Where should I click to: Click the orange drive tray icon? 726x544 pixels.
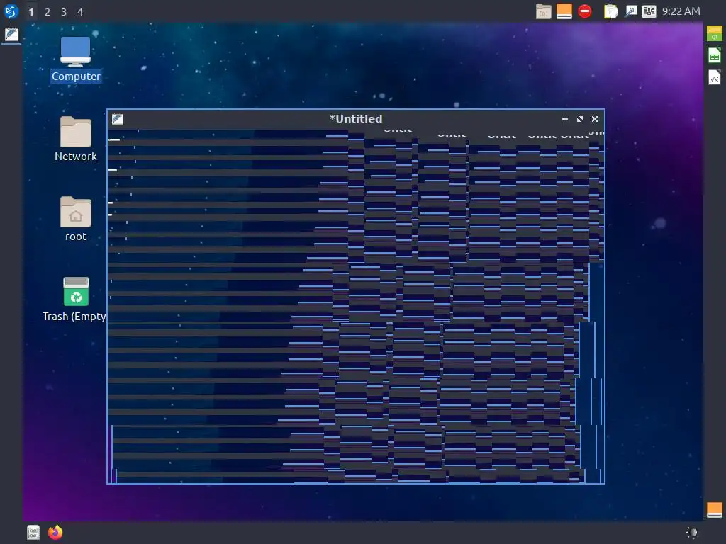(564, 11)
